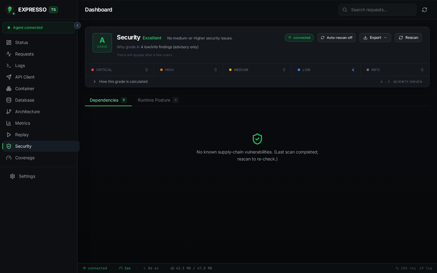Click the Container boxes icon
The width and height of the screenshot is (437, 273).
[x=9, y=89]
